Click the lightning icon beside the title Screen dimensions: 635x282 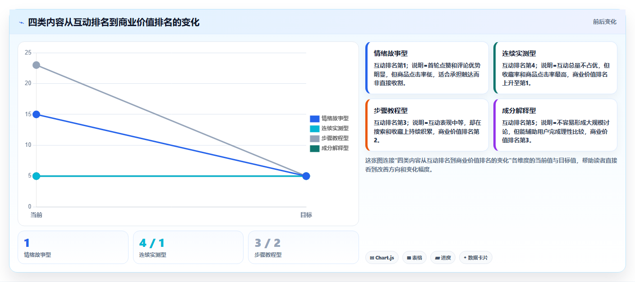pos(21,23)
